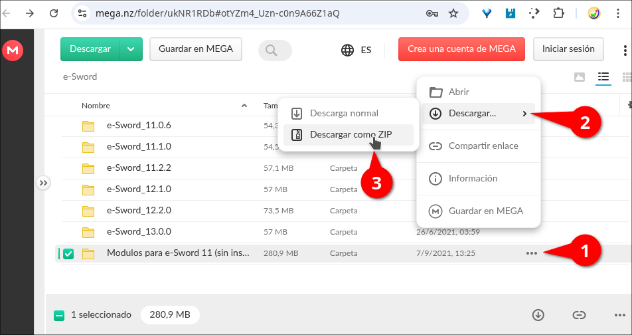632x335 pixels.
Task: Expand the left sidebar panel
Action: pyautogui.click(x=43, y=183)
